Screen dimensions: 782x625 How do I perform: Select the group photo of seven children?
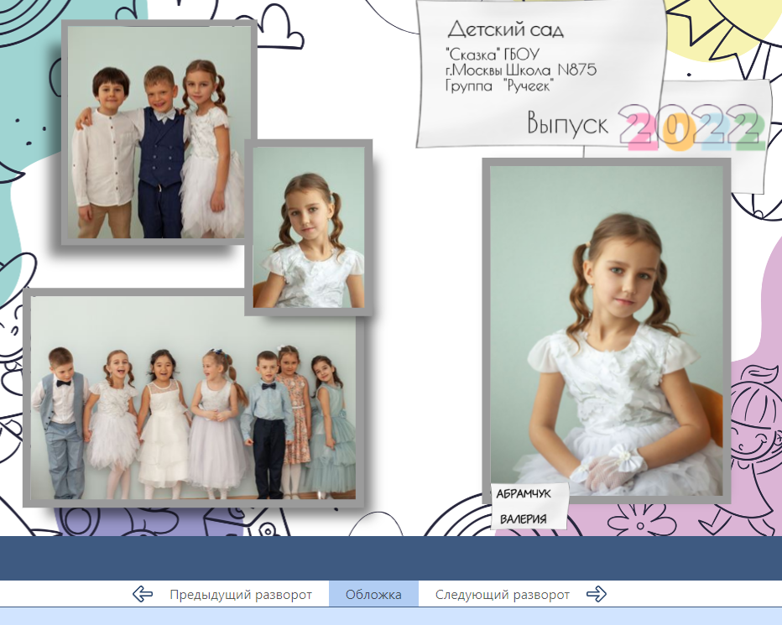coord(193,398)
